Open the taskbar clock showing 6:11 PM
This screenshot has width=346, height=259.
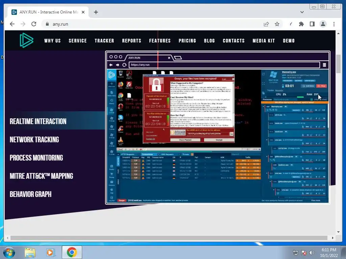(329, 253)
